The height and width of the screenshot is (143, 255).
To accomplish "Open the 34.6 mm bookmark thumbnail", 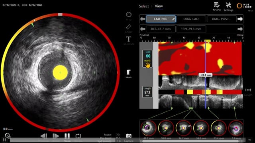I will (x=201, y=128).
